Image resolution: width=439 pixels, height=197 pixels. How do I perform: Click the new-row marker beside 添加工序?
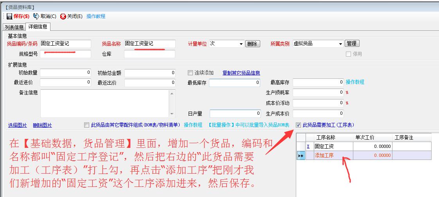coord(300,155)
